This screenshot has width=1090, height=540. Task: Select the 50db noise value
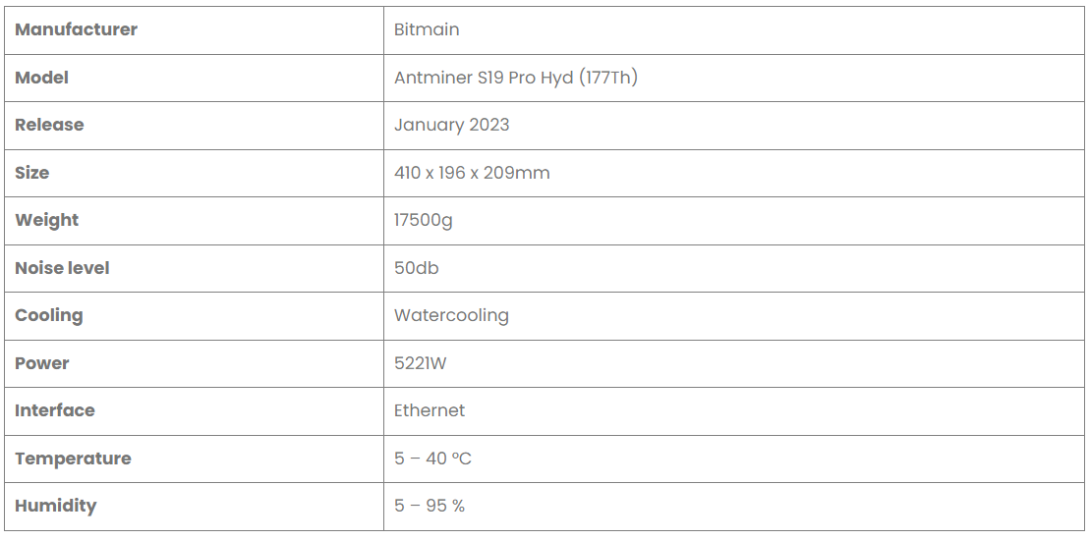[x=417, y=268]
